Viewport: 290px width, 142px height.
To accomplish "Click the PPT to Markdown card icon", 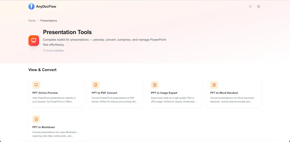I will pyautogui.click(x=36, y=119).
